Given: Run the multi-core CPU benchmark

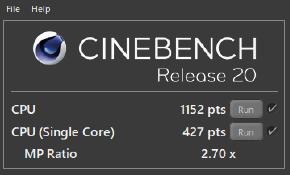Looking at the screenshot, I should 246,109.
